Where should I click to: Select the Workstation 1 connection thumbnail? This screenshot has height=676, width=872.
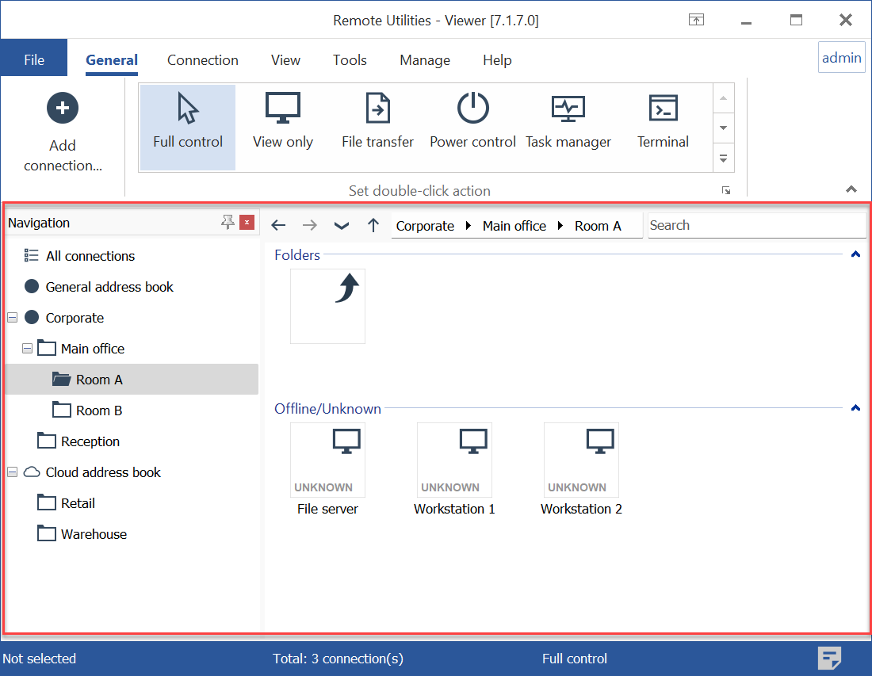(454, 460)
